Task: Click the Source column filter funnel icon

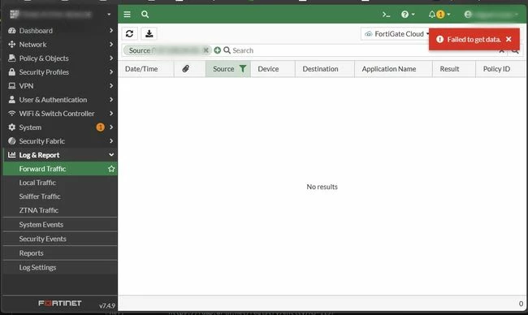Action: [x=242, y=69]
